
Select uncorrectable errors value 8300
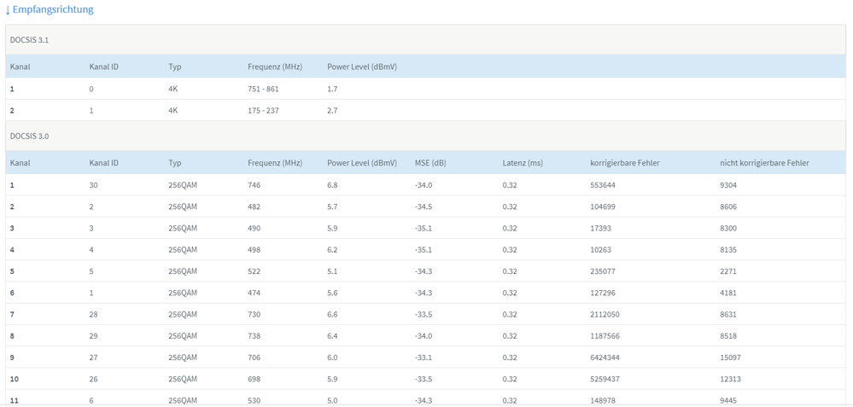pos(727,228)
